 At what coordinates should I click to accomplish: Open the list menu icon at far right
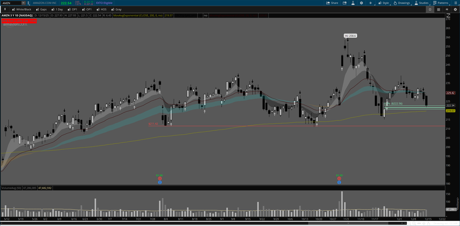pyautogui.click(x=455, y=3)
